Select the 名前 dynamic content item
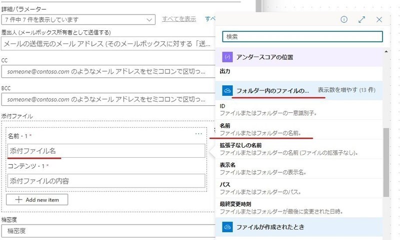 299,129
